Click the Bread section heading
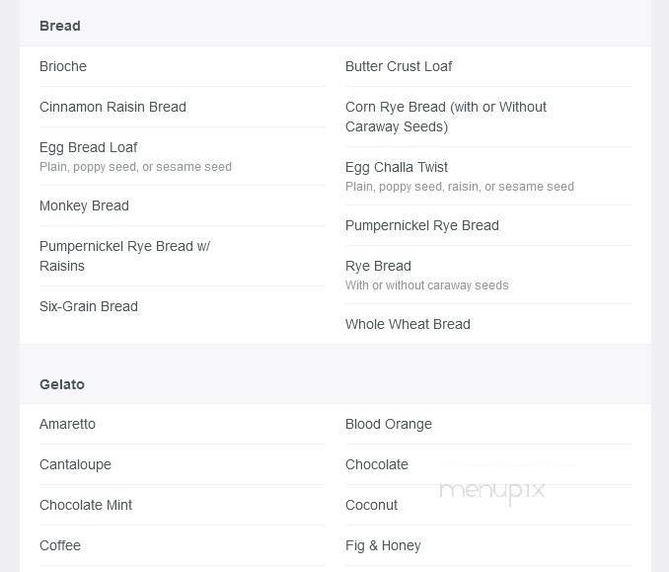669x572 pixels. [x=60, y=26]
